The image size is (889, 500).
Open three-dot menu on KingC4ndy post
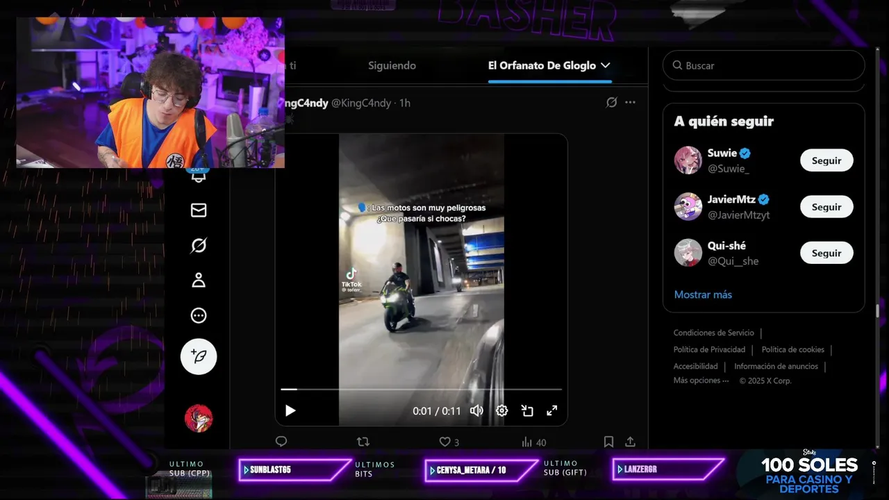tap(630, 102)
